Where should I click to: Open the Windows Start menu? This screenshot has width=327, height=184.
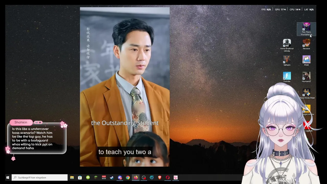[8, 177]
